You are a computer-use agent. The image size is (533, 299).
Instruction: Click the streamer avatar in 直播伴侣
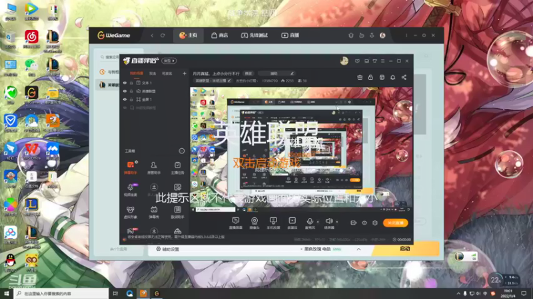[344, 61]
